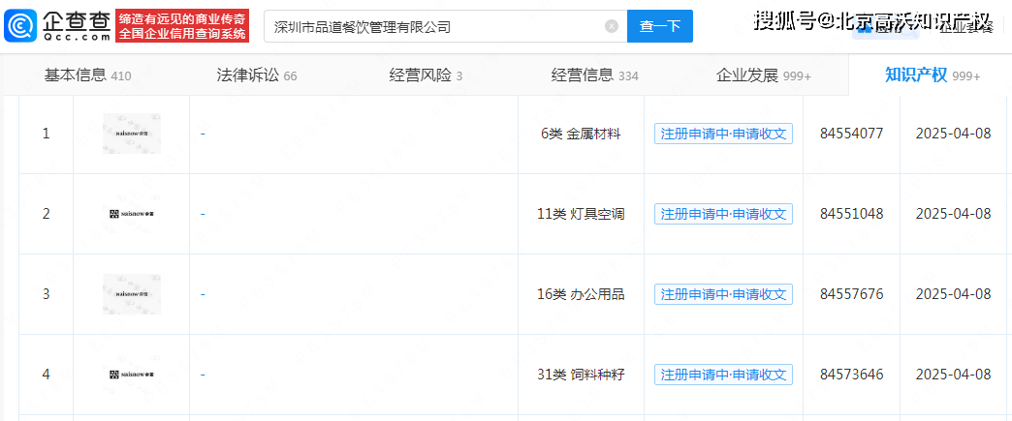Clear the search box with the X icon
This screenshot has height=421, width=1012.
click(611, 26)
